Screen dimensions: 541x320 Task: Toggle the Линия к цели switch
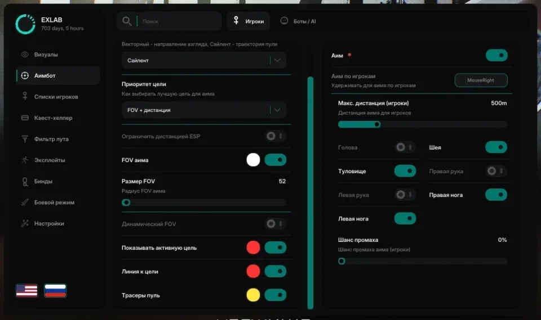coord(276,271)
